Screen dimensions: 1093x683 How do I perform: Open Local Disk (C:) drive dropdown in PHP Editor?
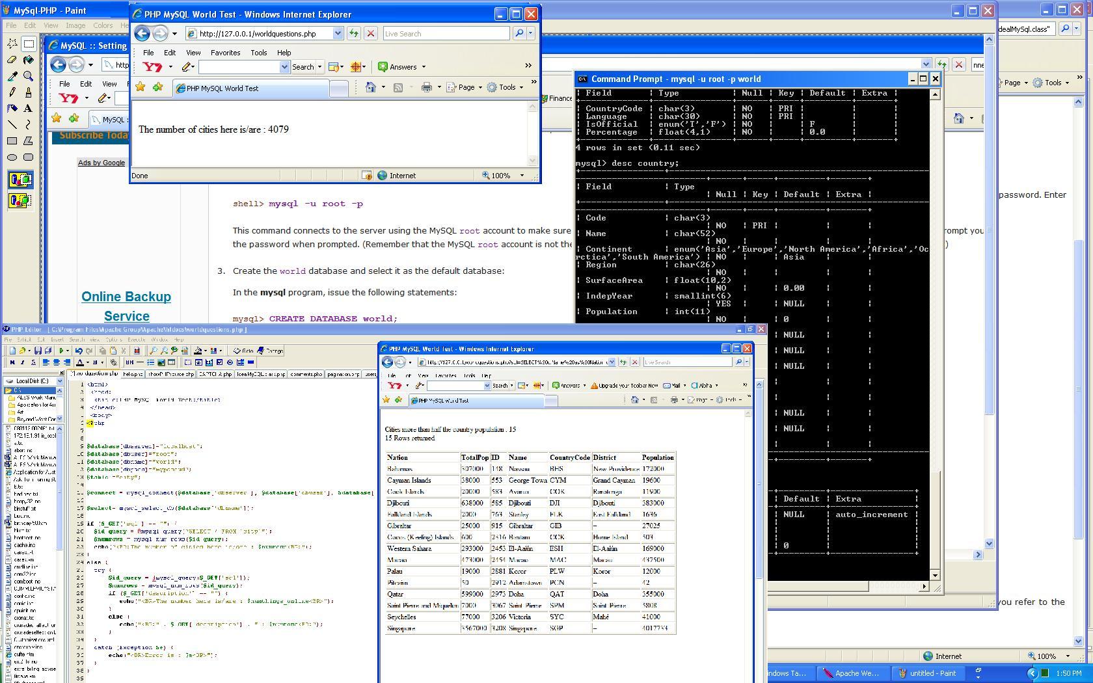pyautogui.click(x=60, y=381)
